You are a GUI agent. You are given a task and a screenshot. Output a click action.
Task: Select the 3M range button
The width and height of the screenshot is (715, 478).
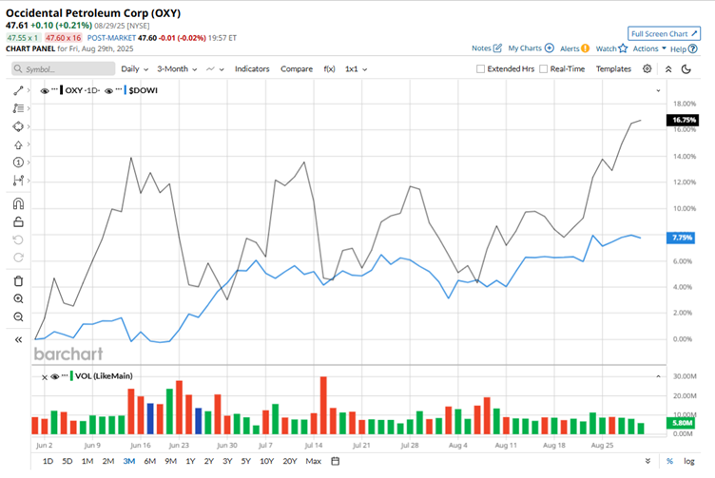(129, 461)
